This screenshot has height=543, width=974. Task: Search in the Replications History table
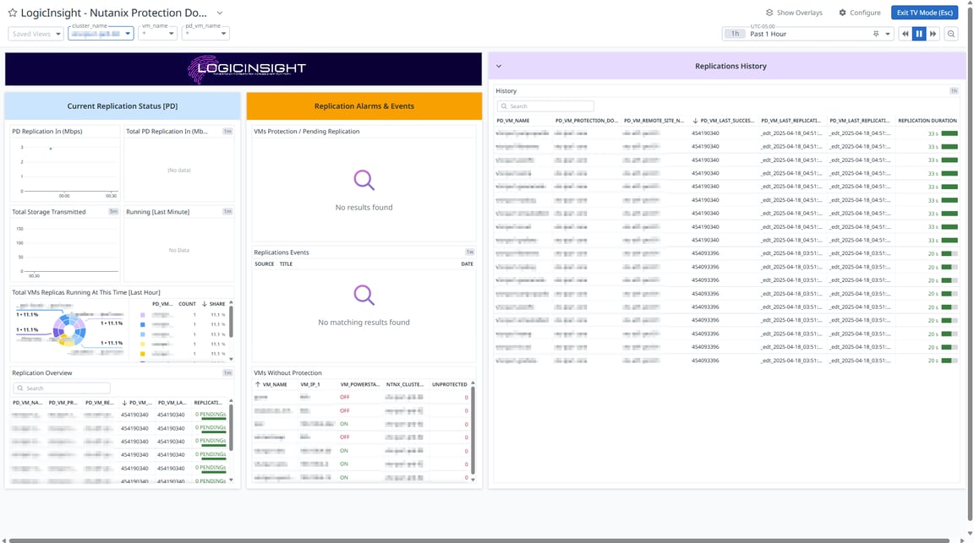point(545,106)
